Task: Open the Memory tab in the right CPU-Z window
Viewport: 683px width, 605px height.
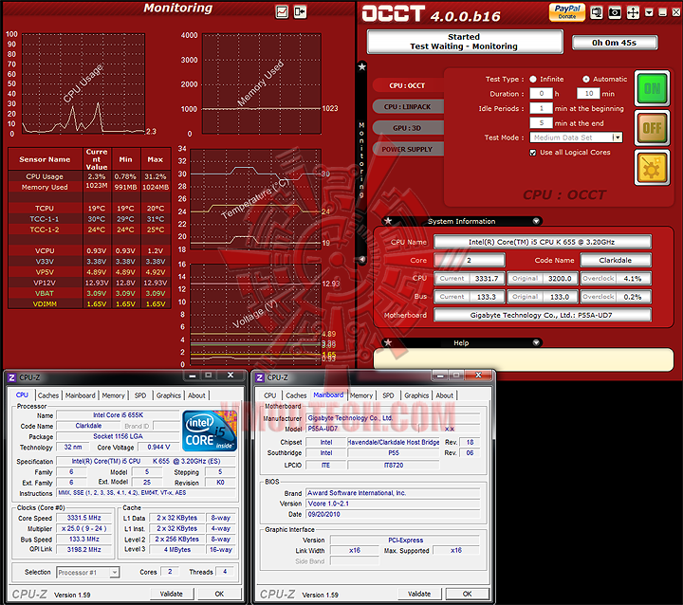Action: [361, 395]
